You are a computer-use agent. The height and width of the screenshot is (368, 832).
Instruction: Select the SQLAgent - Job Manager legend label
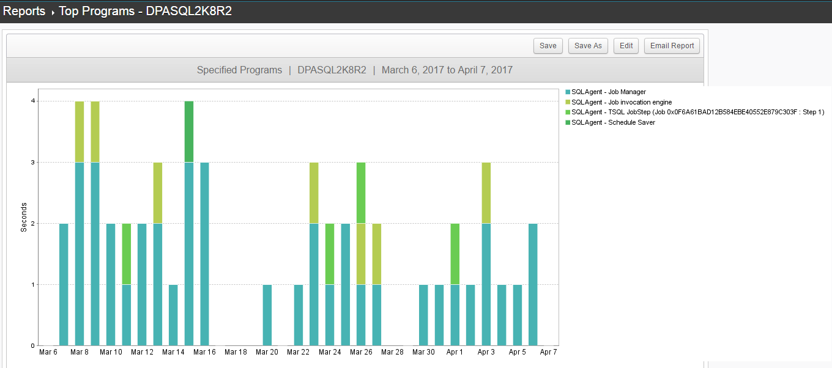coord(609,92)
